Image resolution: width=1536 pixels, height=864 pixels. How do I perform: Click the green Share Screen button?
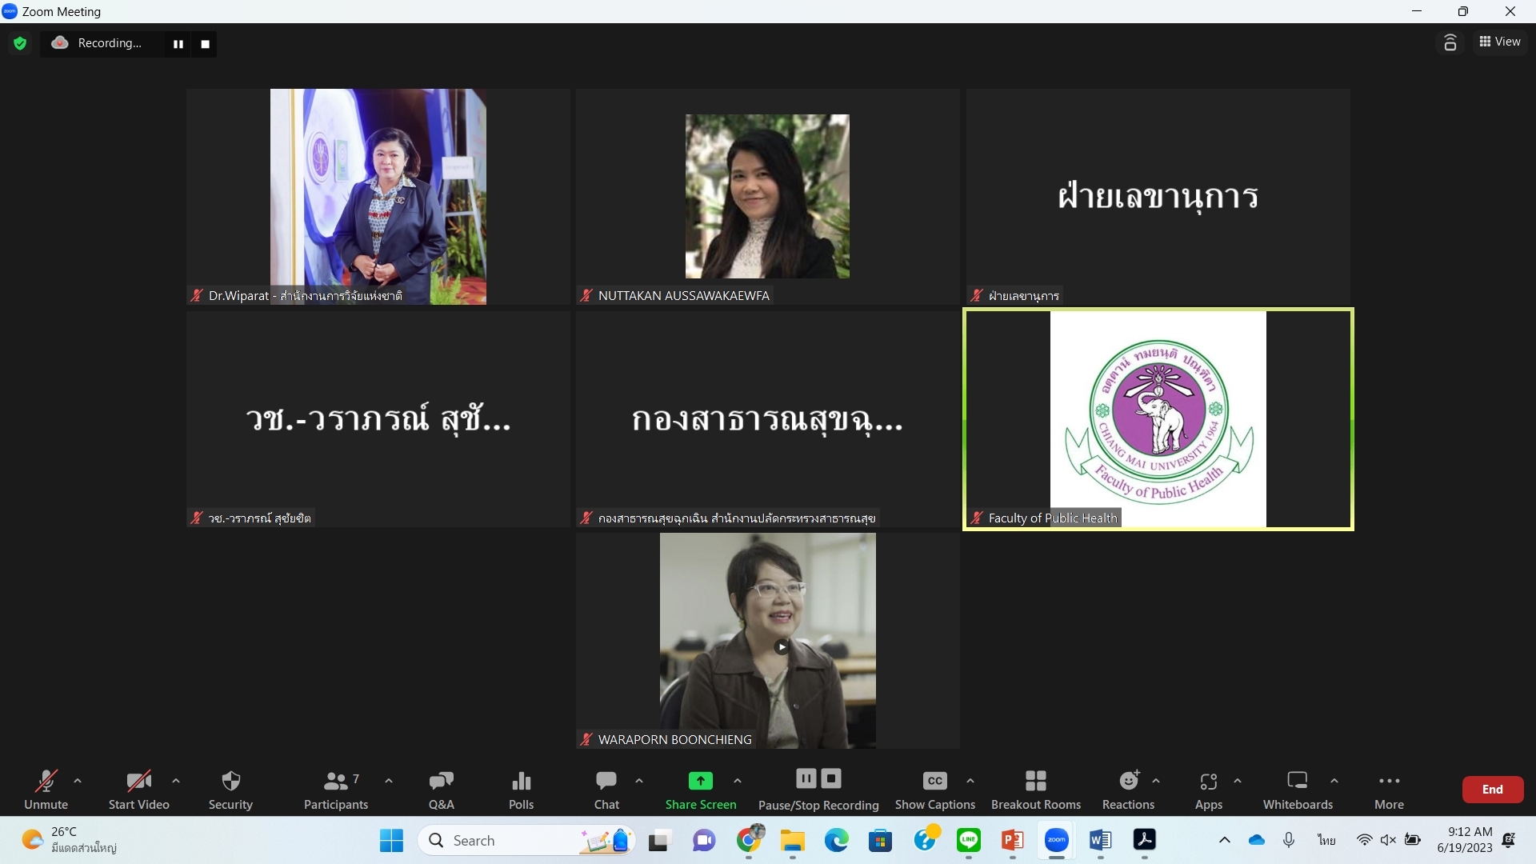[x=701, y=789]
